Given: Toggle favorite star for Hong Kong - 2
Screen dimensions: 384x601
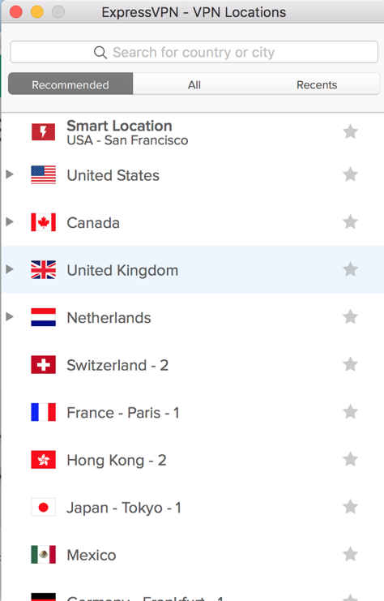Looking at the screenshot, I should click(x=350, y=460).
